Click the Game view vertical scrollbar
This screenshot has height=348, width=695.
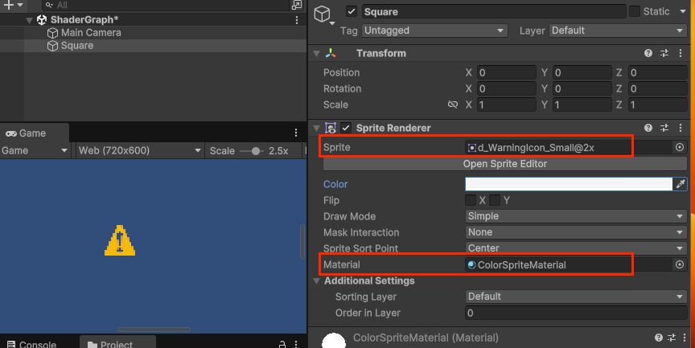click(302, 242)
